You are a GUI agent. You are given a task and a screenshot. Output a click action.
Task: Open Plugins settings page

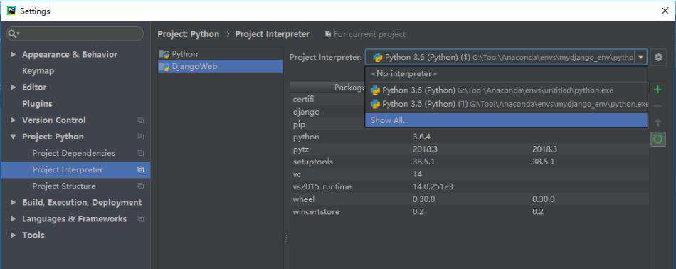pyautogui.click(x=37, y=103)
